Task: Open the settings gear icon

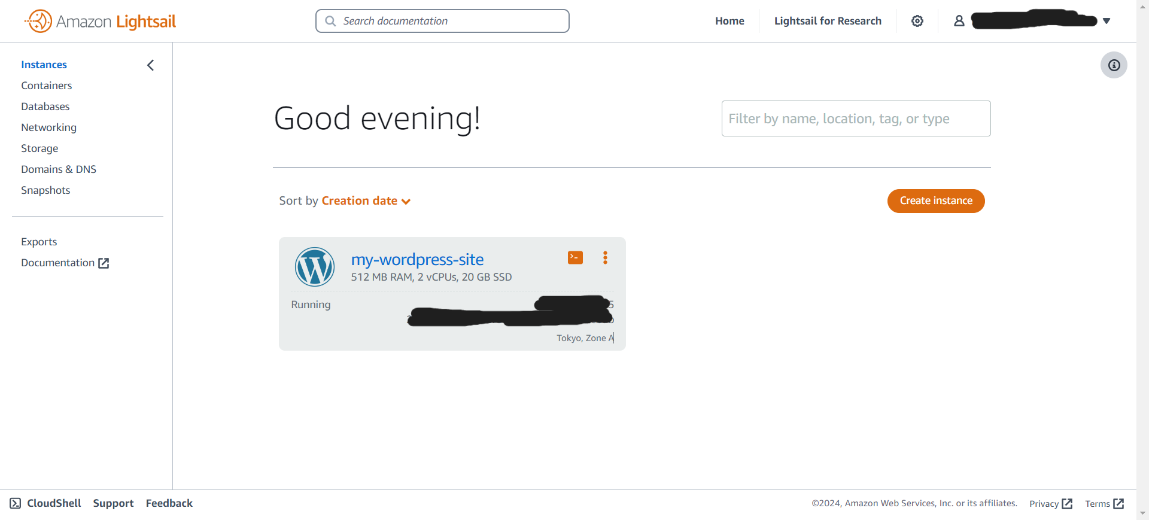Action: pos(917,21)
